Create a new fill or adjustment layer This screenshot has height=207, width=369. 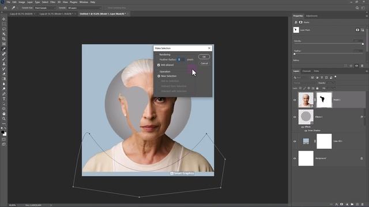click(347, 205)
